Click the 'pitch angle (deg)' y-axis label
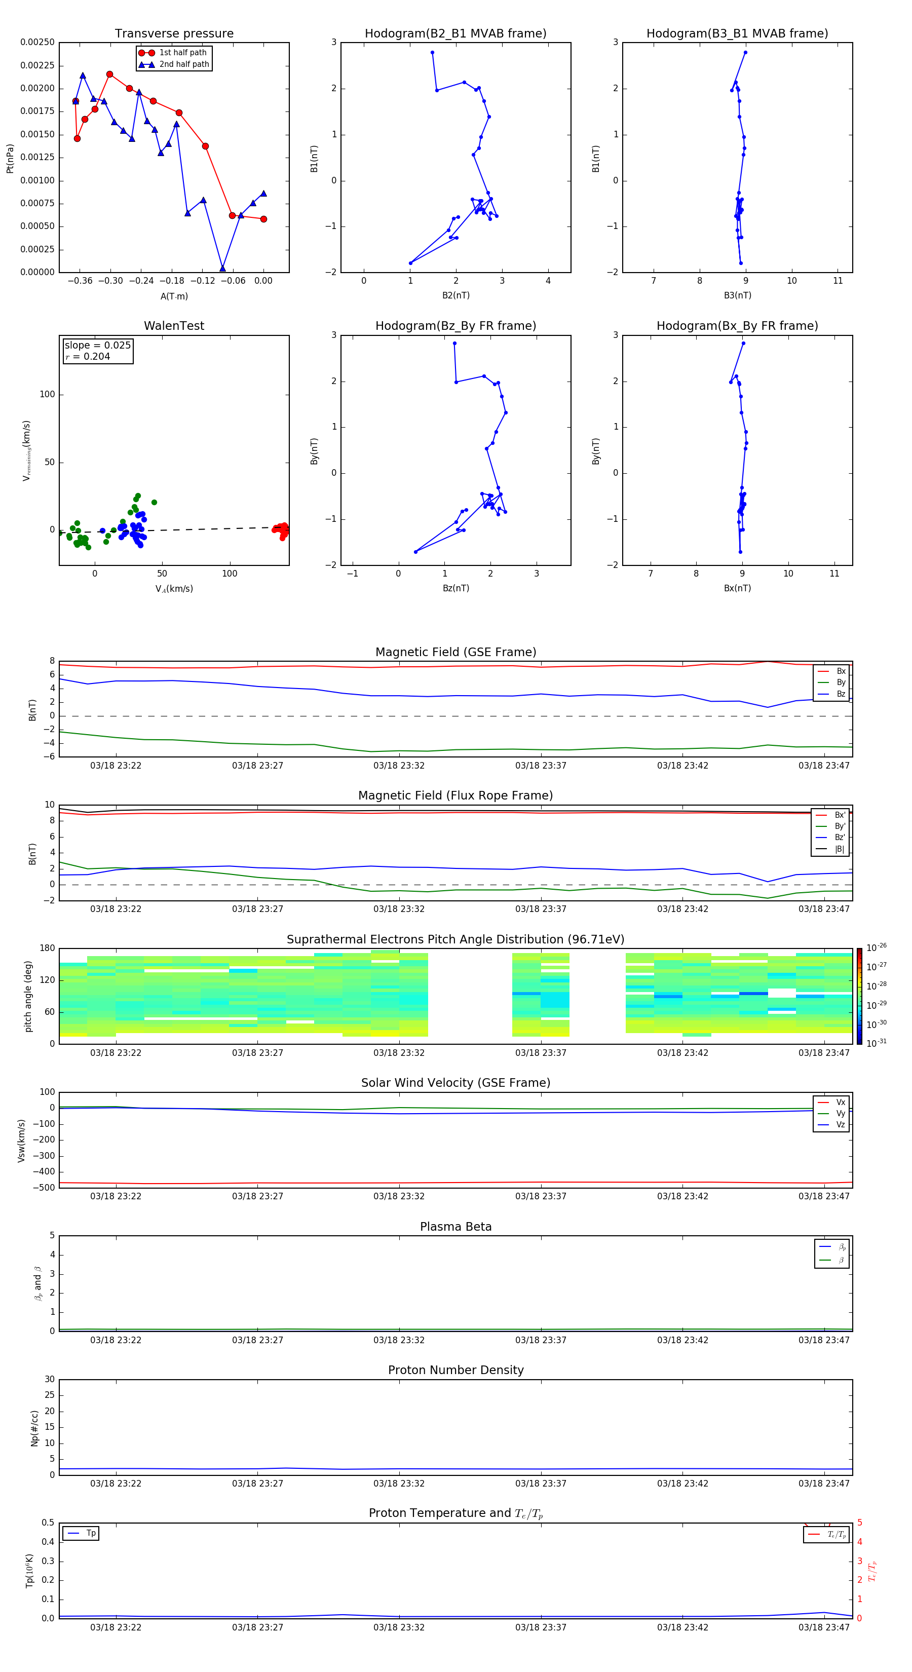Image resolution: width=912 pixels, height=1672 pixels. [28, 996]
